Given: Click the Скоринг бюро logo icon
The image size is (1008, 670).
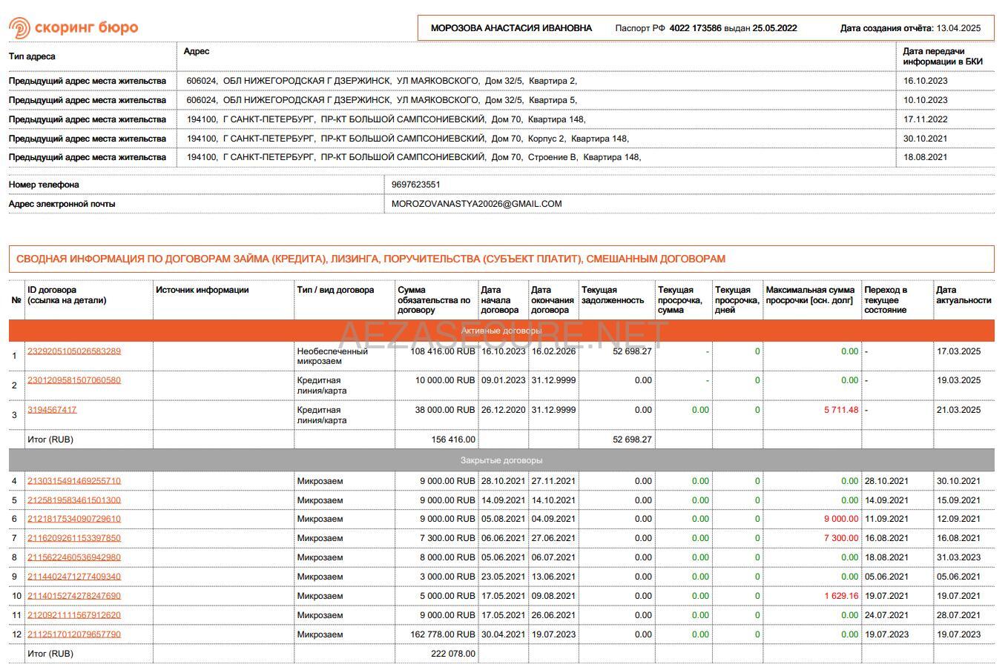Looking at the screenshot, I should coord(20,28).
